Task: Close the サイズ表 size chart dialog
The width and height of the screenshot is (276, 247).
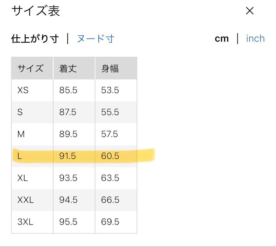Action: coord(249,11)
